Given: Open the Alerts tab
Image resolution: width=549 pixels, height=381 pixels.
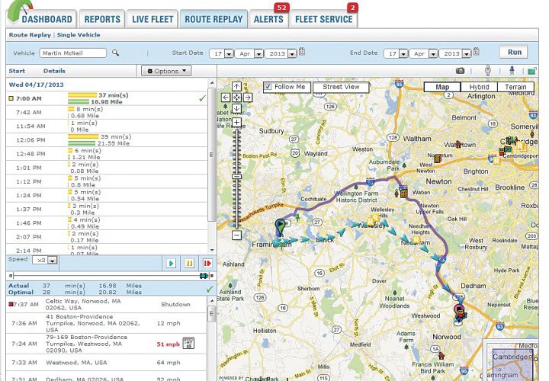Looking at the screenshot, I should tap(268, 19).
